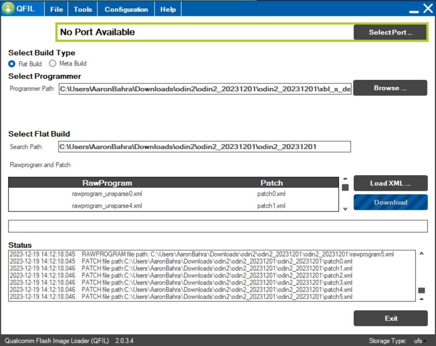Click the minus icon above the RawProgram list icon
Screen dimensions: 436x346
pyautogui.click(x=345, y=179)
